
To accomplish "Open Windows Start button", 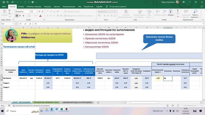I will tap(2, 111).
